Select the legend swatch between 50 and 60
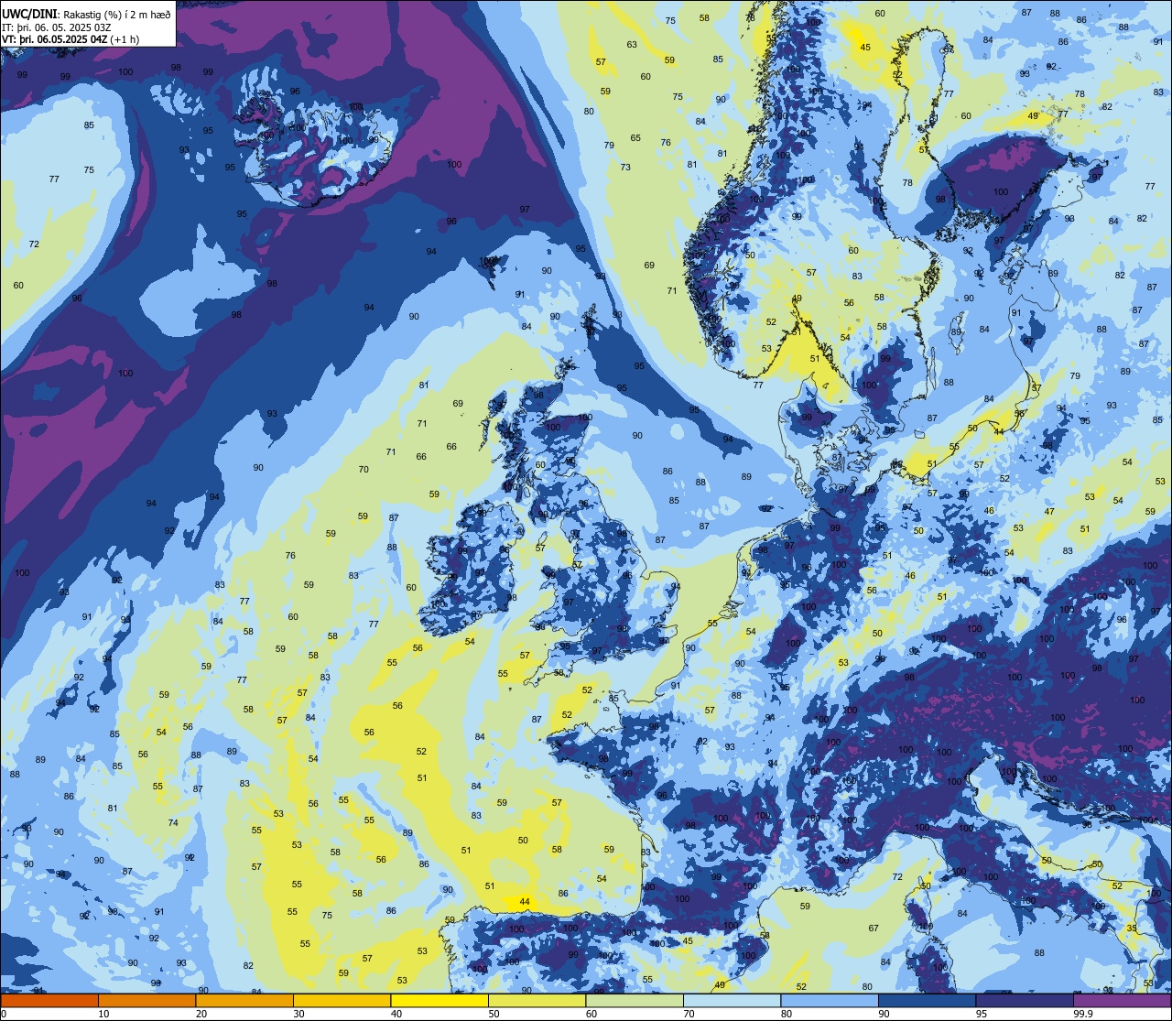Image resolution: width=1172 pixels, height=1021 pixels. [x=537, y=1001]
